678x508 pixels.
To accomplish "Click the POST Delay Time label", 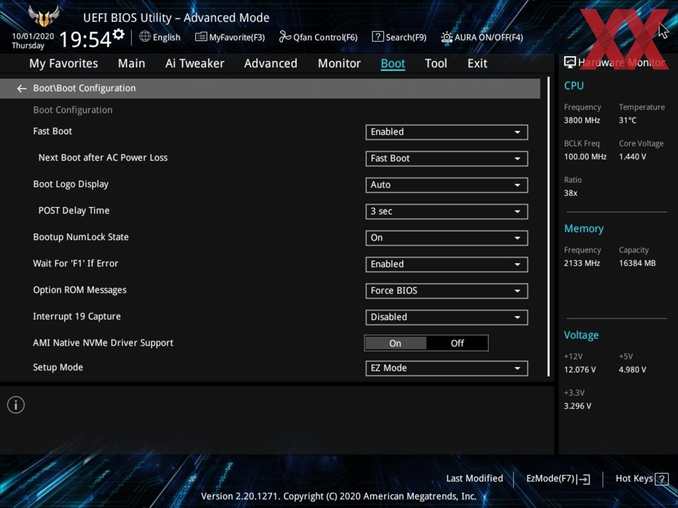I will [x=74, y=211].
